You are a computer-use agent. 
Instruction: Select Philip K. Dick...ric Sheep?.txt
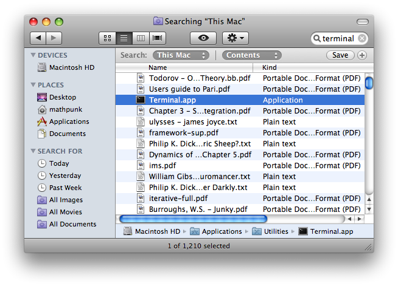[240, 144]
